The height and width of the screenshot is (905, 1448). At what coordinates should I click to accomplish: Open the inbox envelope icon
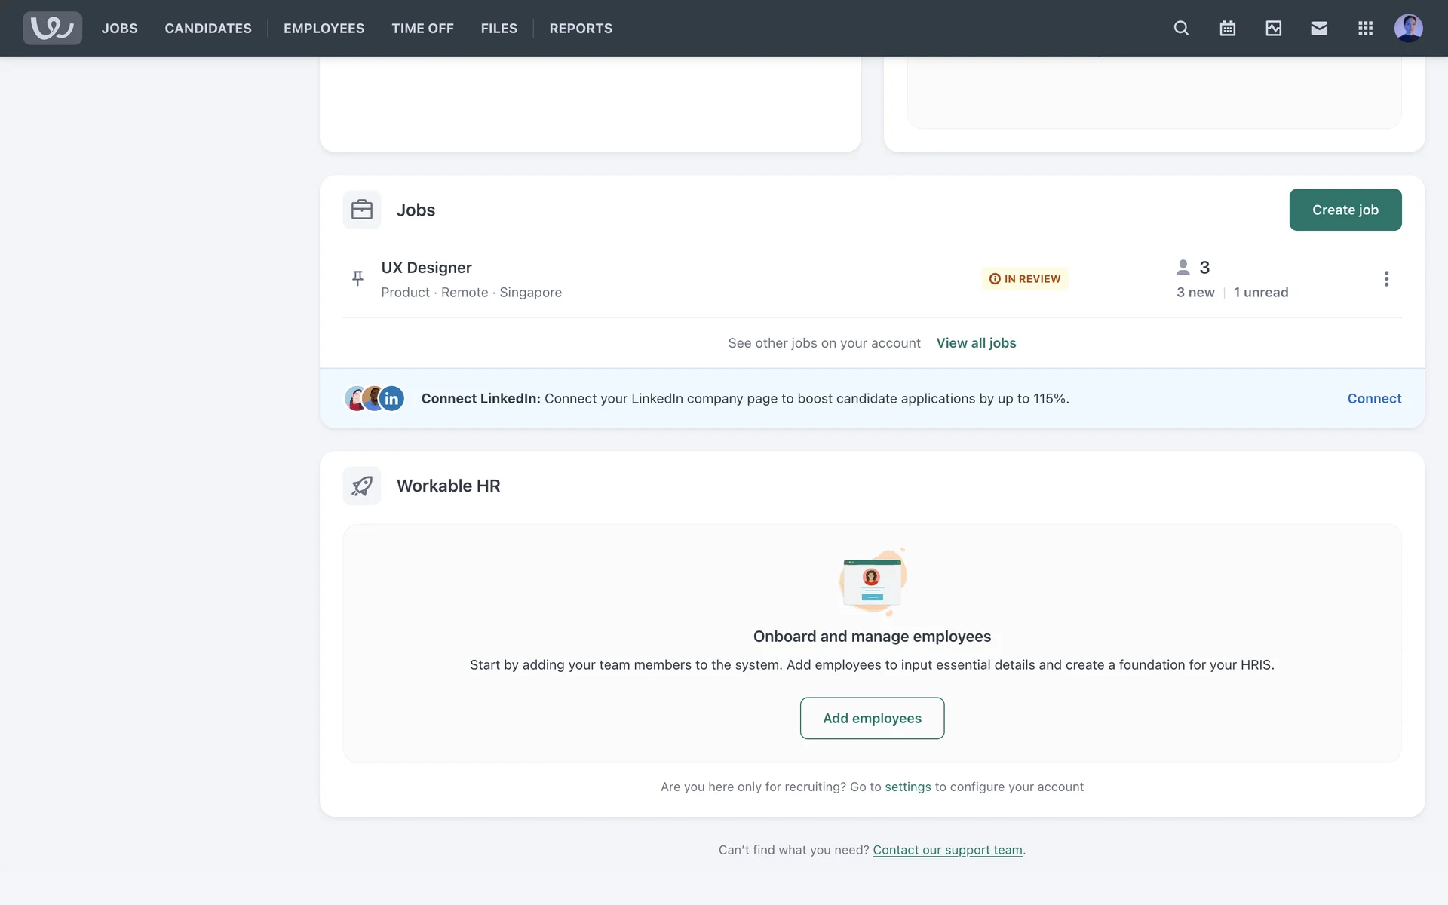(x=1319, y=29)
